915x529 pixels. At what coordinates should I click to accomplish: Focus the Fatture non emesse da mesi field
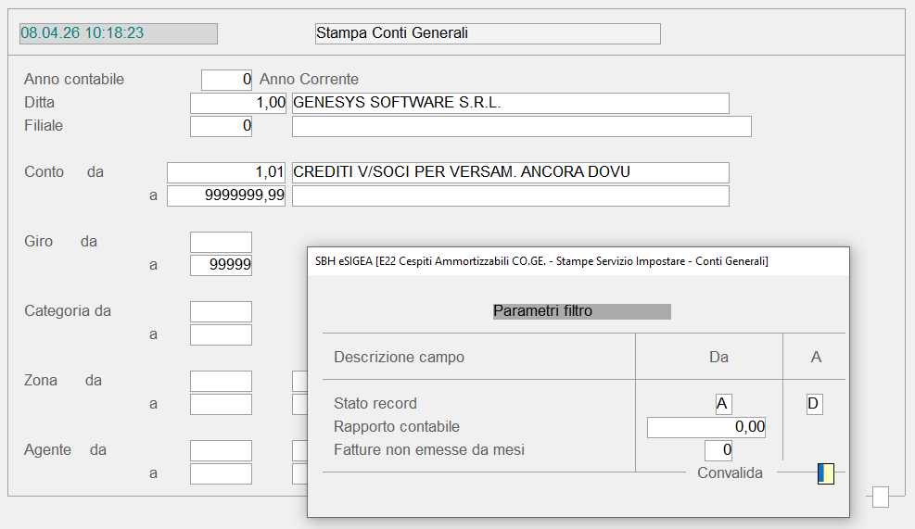point(718,450)
